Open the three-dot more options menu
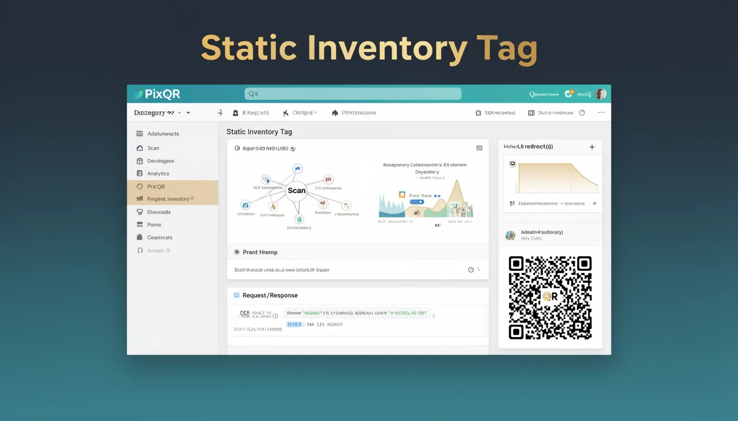 pyautogui.click(x=601, y=113)
